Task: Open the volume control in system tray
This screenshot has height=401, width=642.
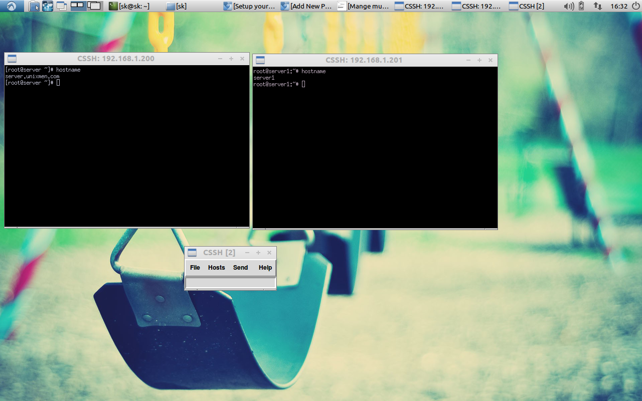Action: pos(569,6)
